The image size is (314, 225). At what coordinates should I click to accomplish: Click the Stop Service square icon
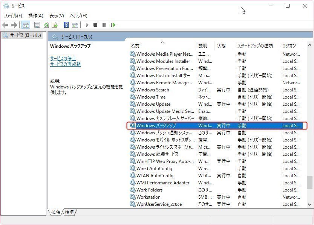click(95, 25)
